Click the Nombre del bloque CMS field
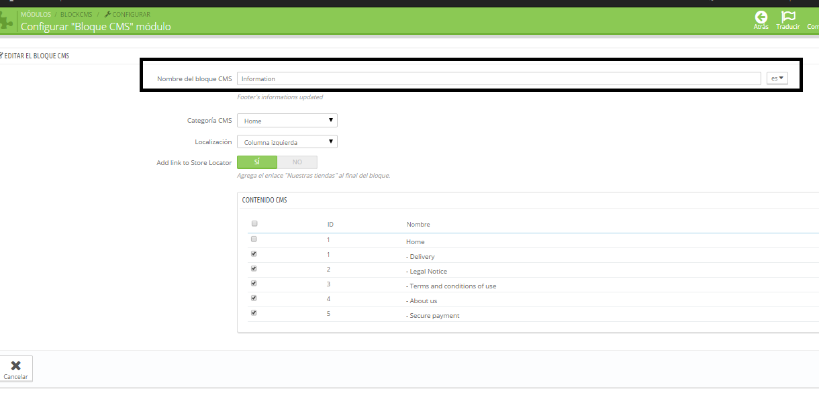 coord(498,78)
